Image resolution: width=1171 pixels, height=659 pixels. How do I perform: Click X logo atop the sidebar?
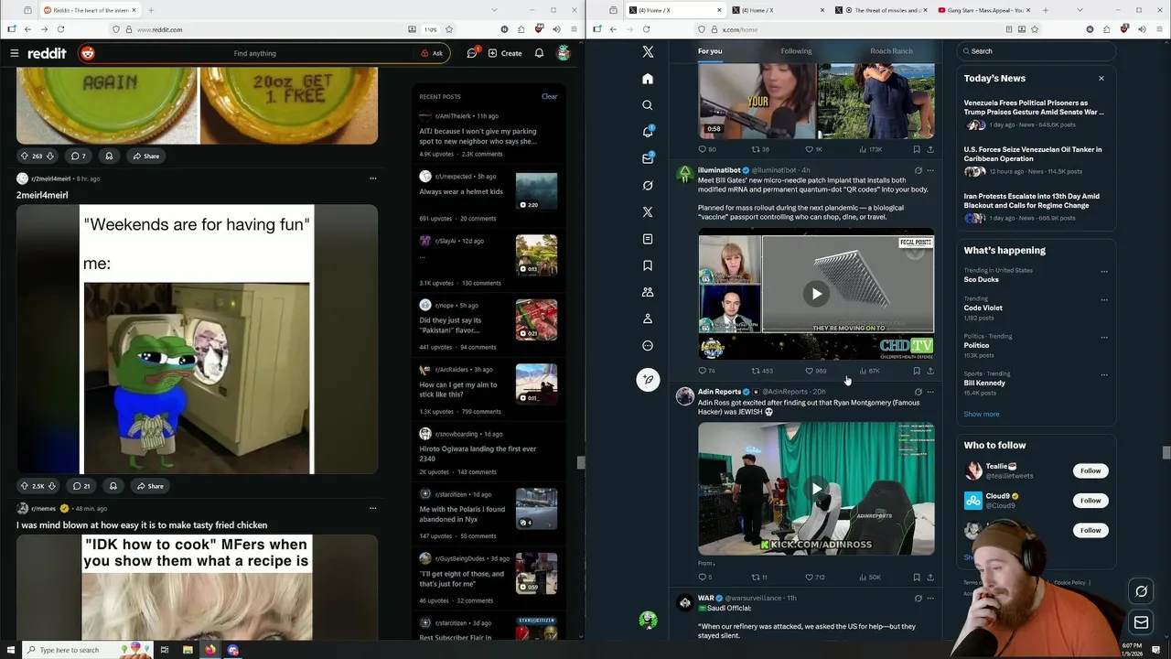[648, 52]
